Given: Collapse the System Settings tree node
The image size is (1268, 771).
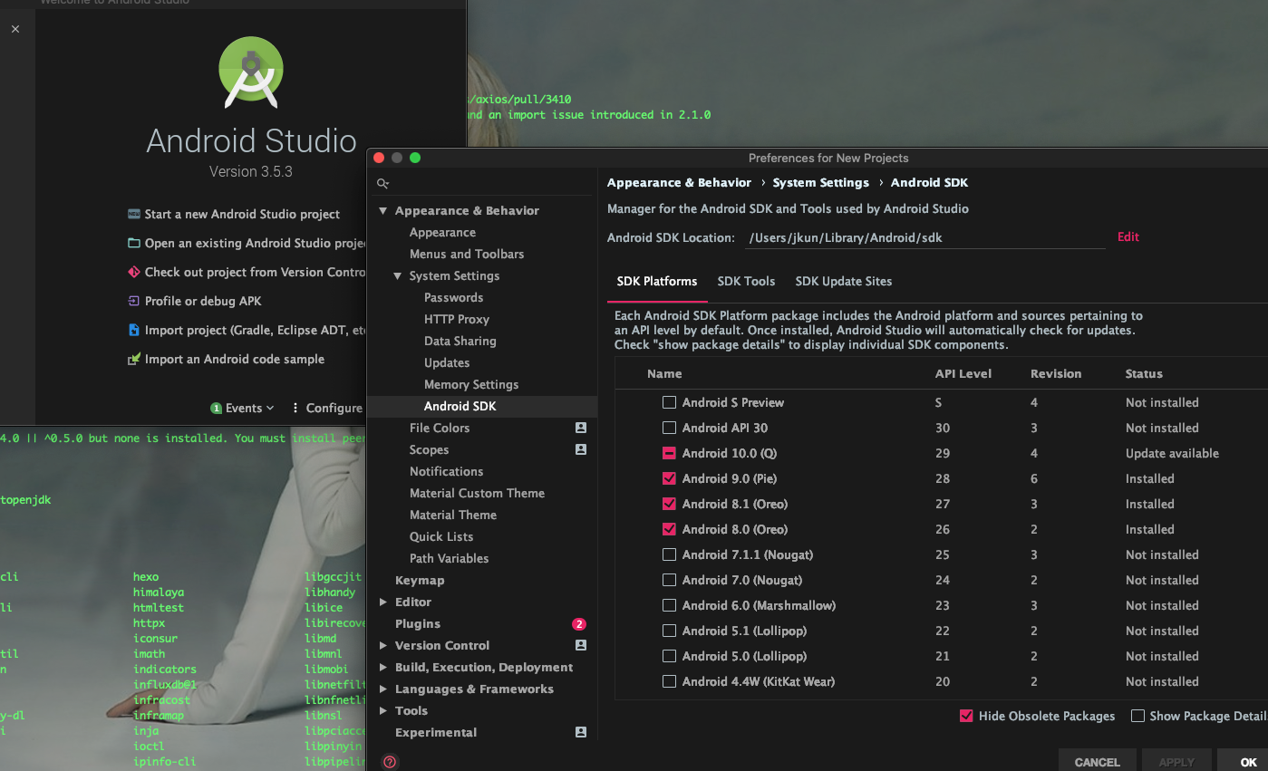Looking at the screenshot, I should (x=398, y=275).
